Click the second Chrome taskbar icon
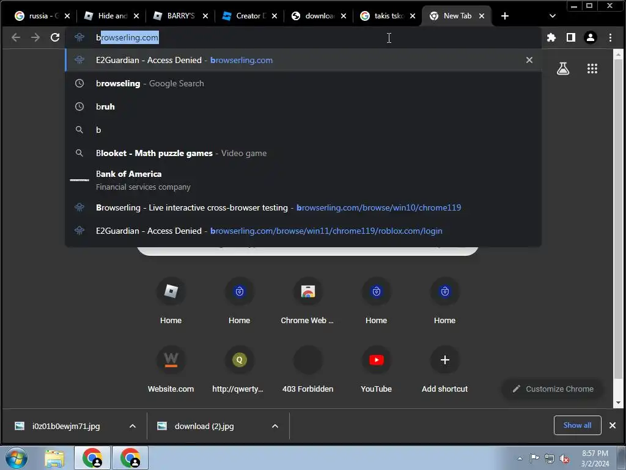This screenshot has width=626, height=470. [130, 458]
